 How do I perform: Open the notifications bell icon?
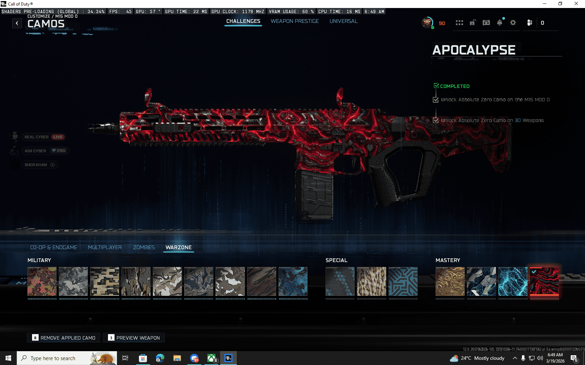pos(500,23)
